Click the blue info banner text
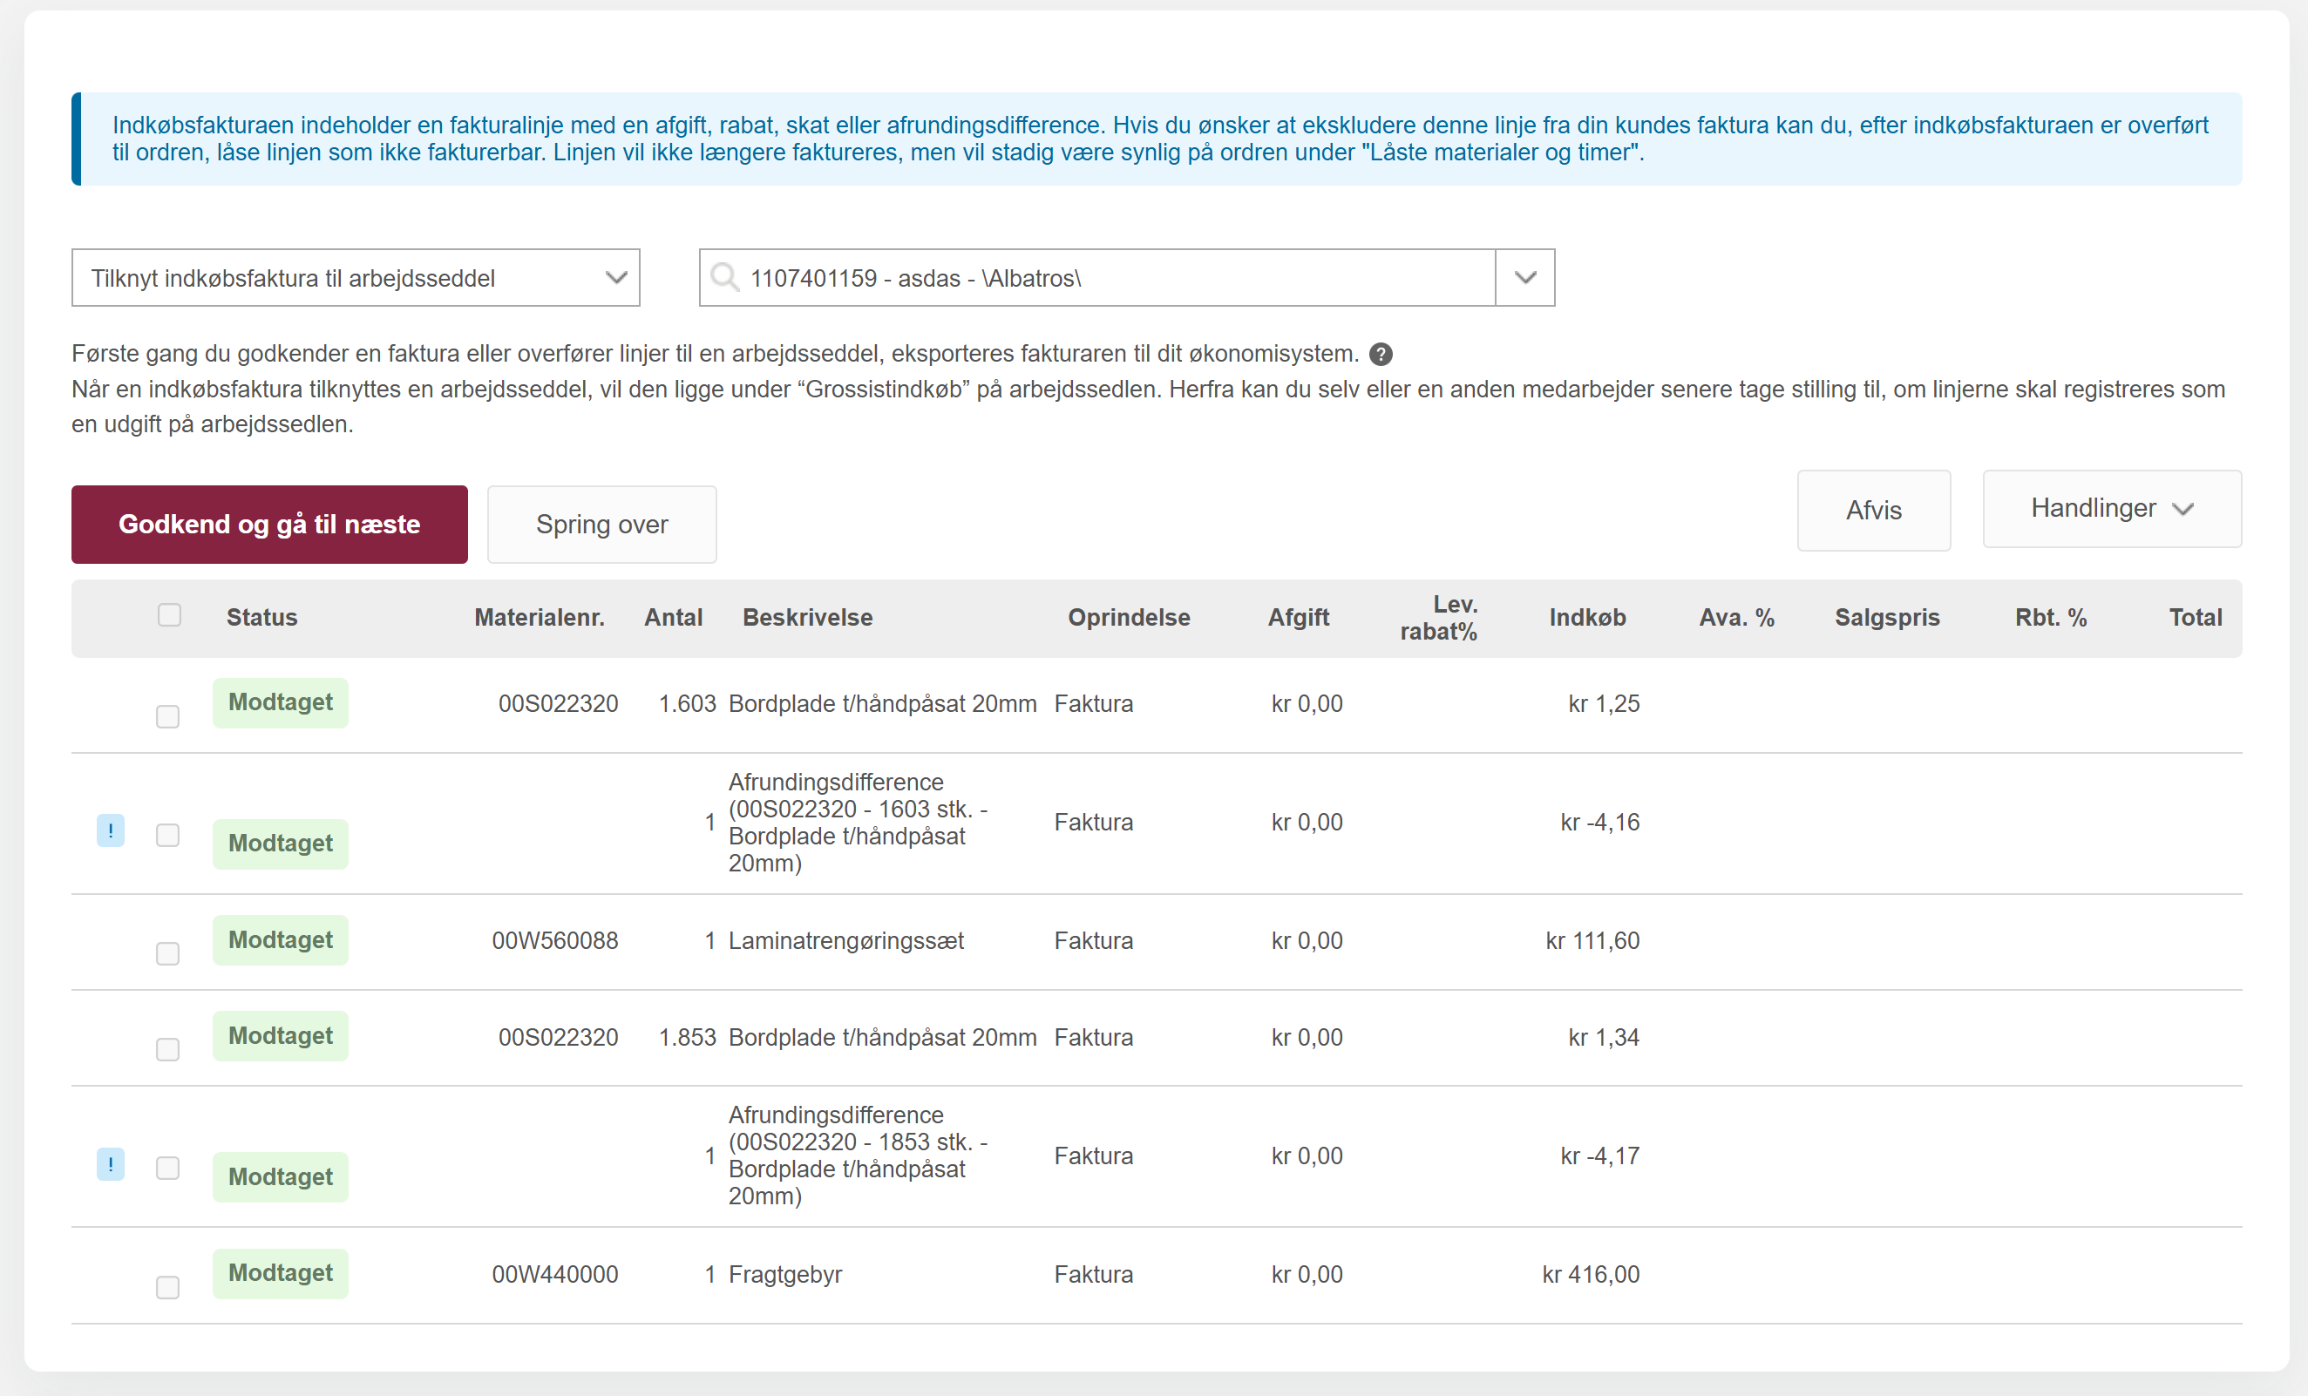This screenshot has width=2308, height=1396. [x=1159, y=139]
